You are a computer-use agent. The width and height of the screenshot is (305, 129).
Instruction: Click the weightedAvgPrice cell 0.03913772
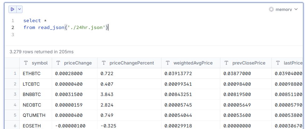point(191,74)
